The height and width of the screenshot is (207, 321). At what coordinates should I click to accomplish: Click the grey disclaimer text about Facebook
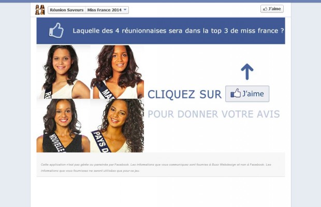click(156, 168)
